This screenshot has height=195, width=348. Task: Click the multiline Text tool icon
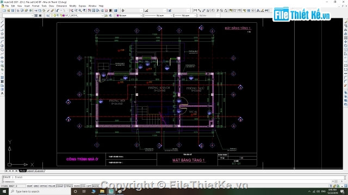coord(2,94)
